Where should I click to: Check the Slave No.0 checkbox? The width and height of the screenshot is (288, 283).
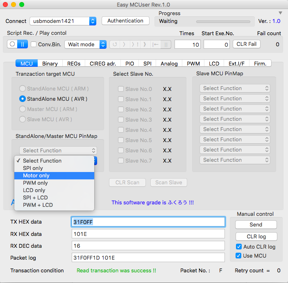point(121,89)
